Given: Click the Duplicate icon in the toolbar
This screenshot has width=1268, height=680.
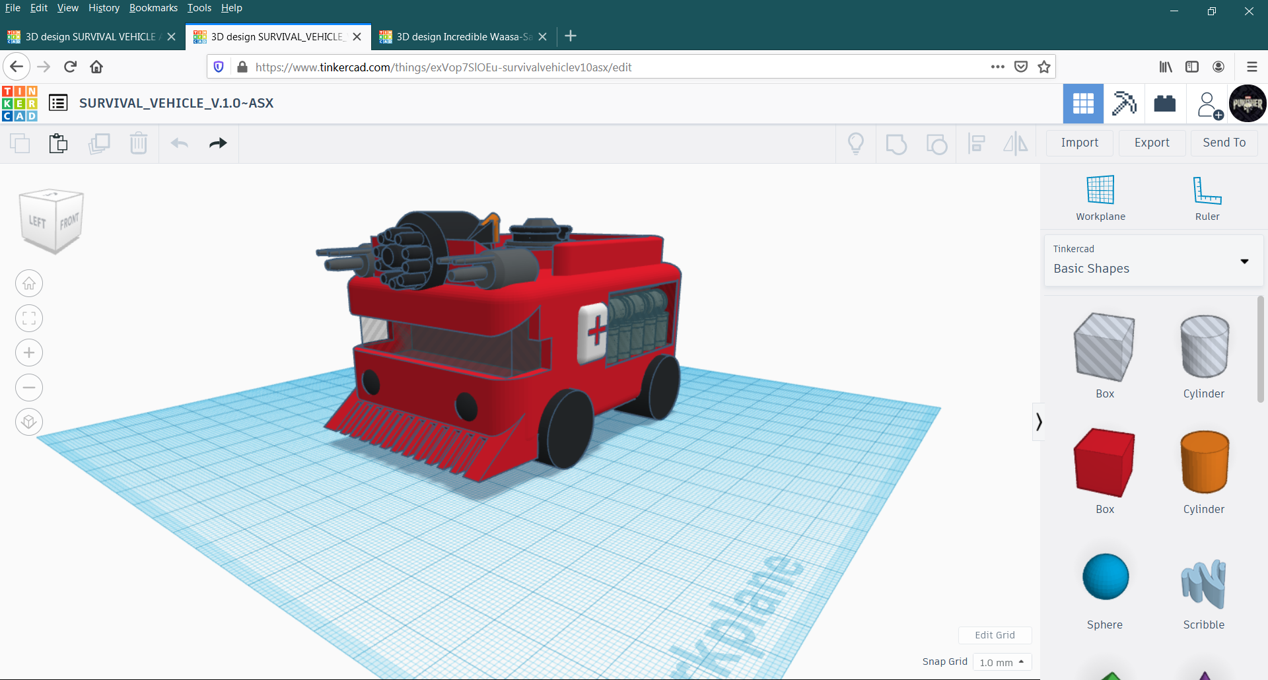Looking at the screenshot, I should (99, 143).
